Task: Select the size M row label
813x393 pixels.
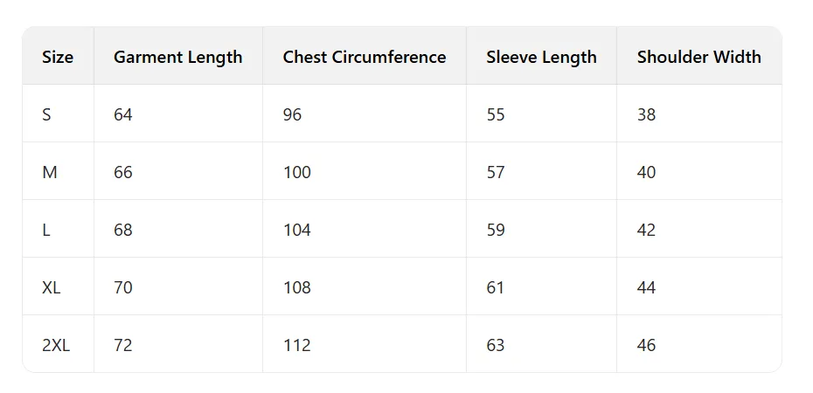Action: 50,172
